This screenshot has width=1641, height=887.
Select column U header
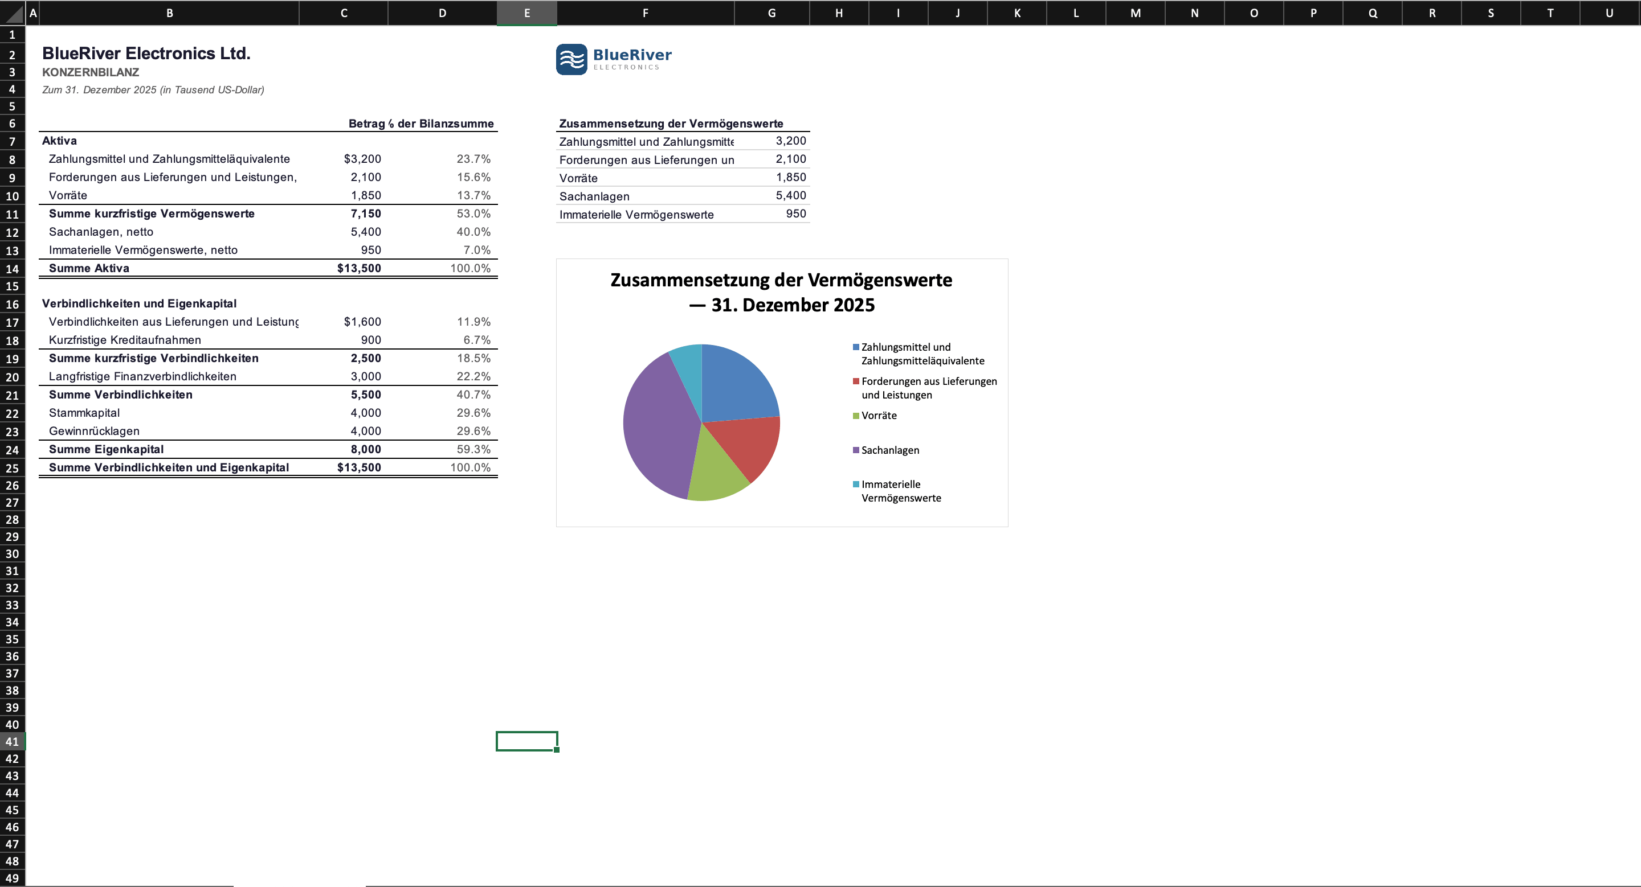(x=1609, y=13)
